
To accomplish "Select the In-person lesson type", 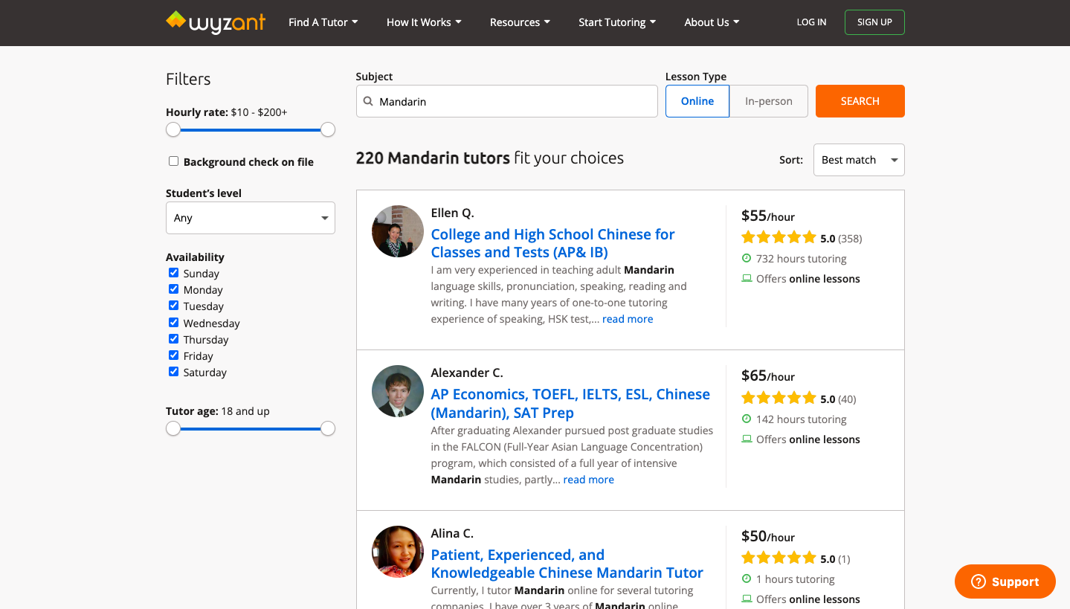I will click(768, 101).
